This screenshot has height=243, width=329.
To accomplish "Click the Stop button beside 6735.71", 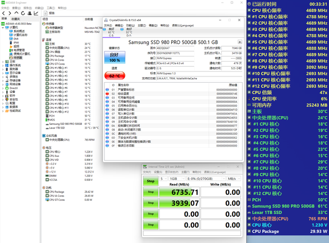I will (151, 192).
